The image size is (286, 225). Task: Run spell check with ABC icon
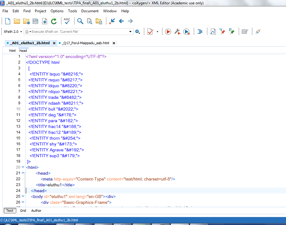[x=67, y=21]
